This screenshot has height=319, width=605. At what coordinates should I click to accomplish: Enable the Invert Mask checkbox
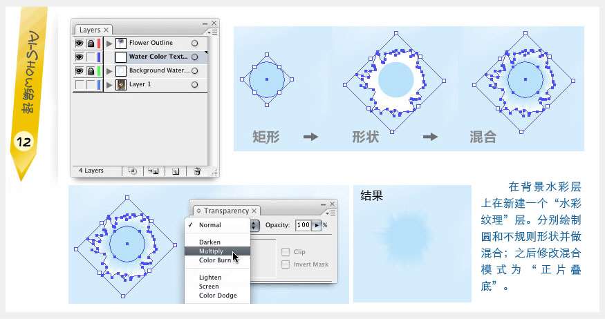[286, 264]
